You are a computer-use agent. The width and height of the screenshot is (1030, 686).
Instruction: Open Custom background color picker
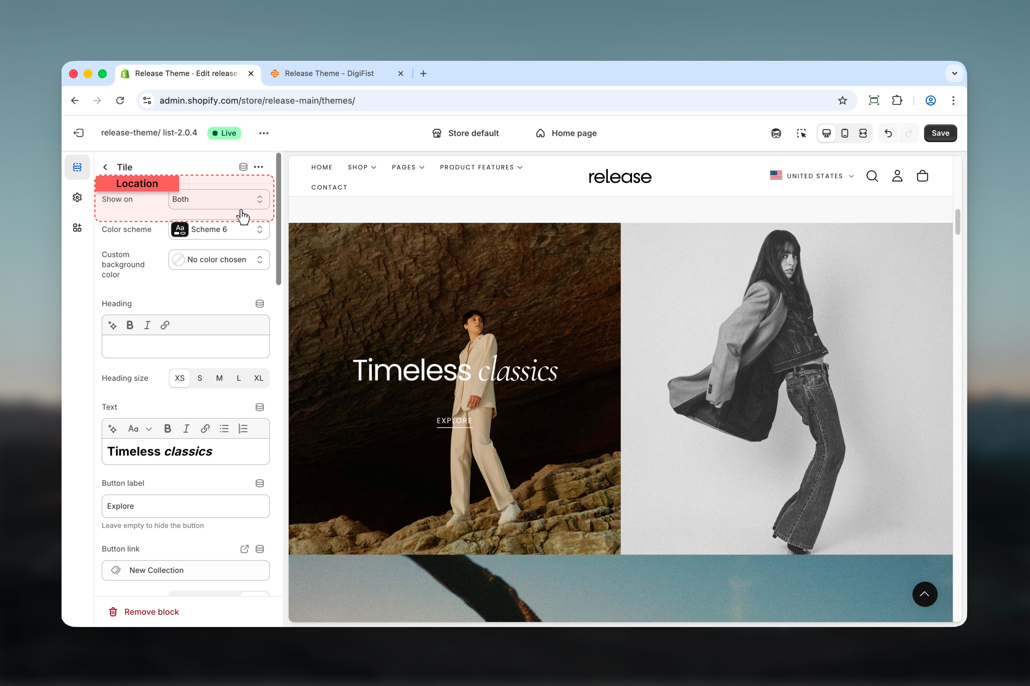point(219,260)
